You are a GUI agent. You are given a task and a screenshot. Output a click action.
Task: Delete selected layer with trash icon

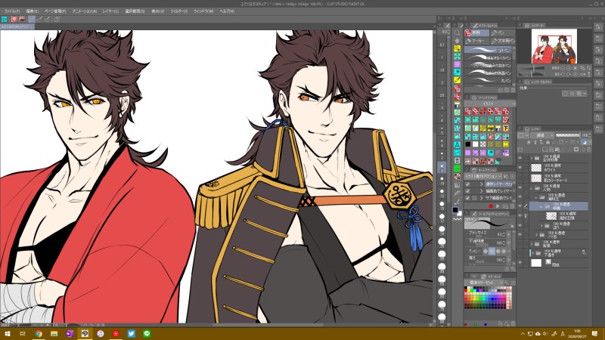(x=588, y=149)
